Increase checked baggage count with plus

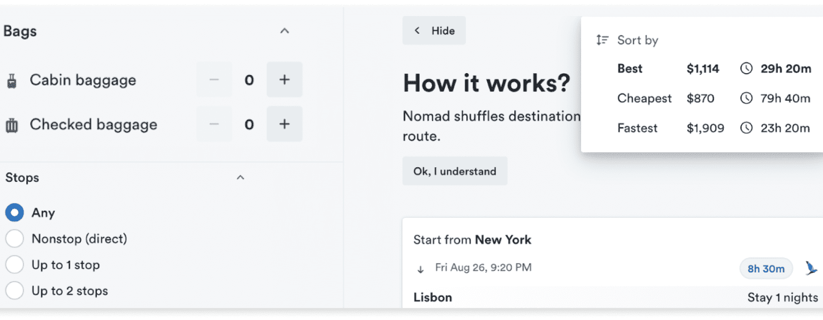(285, 124)
